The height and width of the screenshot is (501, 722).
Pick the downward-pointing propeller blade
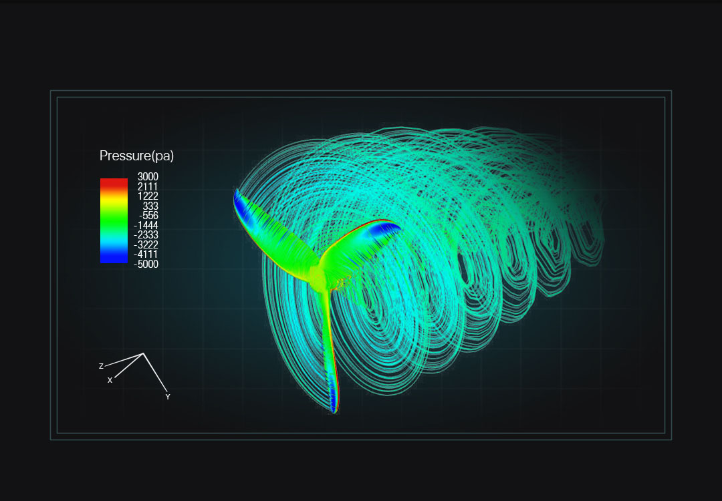click(x=332, y=352)
